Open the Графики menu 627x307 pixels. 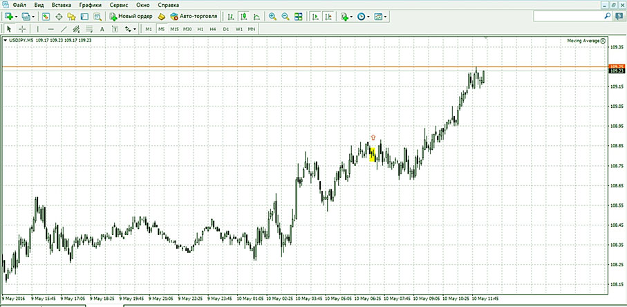(89, 5)
